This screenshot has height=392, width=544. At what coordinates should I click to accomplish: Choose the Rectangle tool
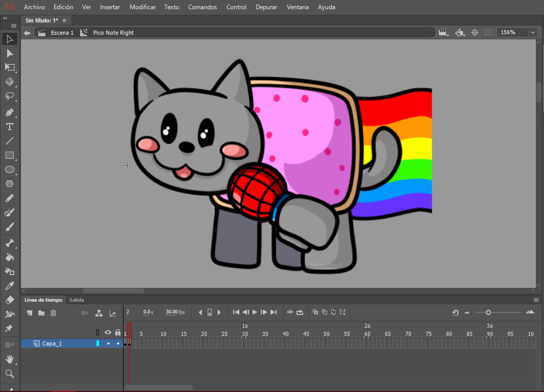(9, 155)
